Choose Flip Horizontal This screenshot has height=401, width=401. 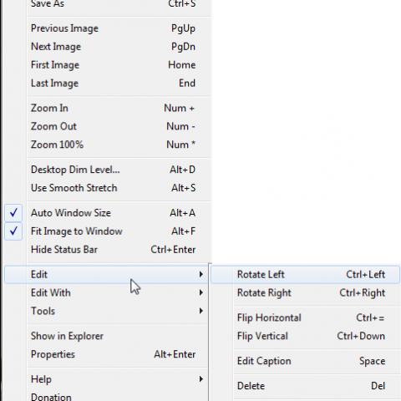305,317
